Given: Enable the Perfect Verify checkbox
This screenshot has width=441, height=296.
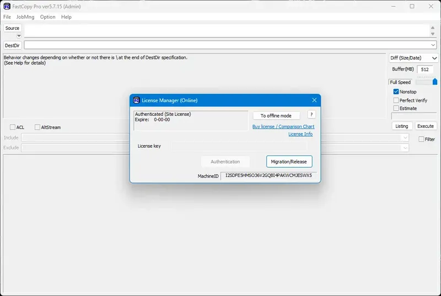Looking at the screenshot, I should pos(396,100).
